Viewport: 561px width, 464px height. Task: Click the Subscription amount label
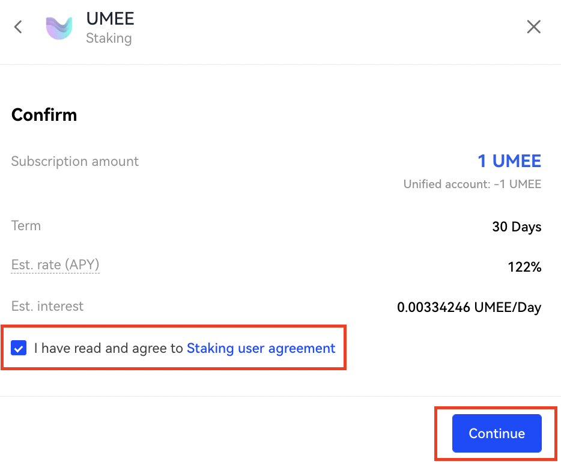[74, 162]
